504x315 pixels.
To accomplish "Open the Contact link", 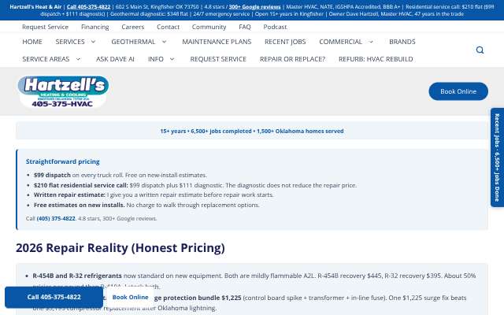I will 168,27.
